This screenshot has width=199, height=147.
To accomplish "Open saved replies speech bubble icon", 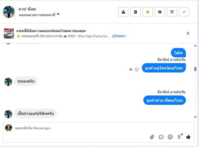I will (x=161, y=137).
